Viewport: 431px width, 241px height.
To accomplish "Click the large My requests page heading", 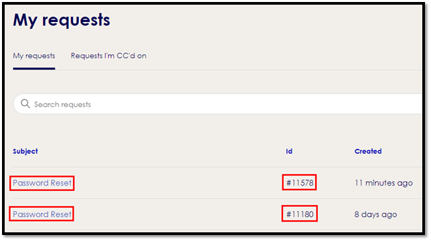I will coord(62,20).
